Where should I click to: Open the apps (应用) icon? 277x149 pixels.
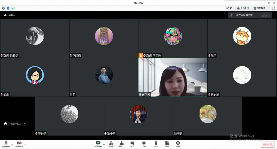167,144
